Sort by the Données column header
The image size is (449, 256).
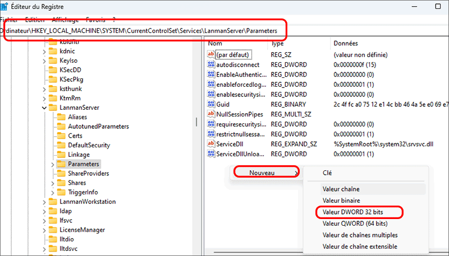pyautogui.click(x=346, y=44)
